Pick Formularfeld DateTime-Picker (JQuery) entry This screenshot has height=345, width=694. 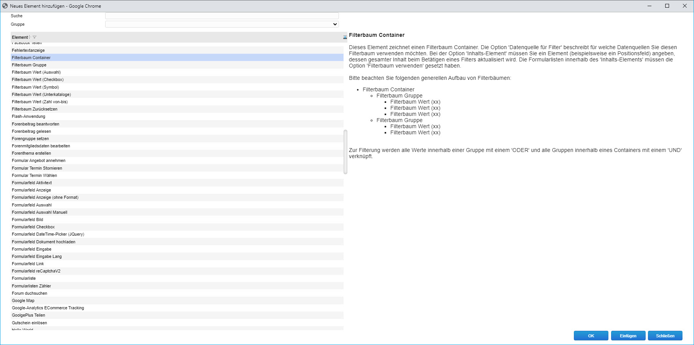tap(48, 234)
